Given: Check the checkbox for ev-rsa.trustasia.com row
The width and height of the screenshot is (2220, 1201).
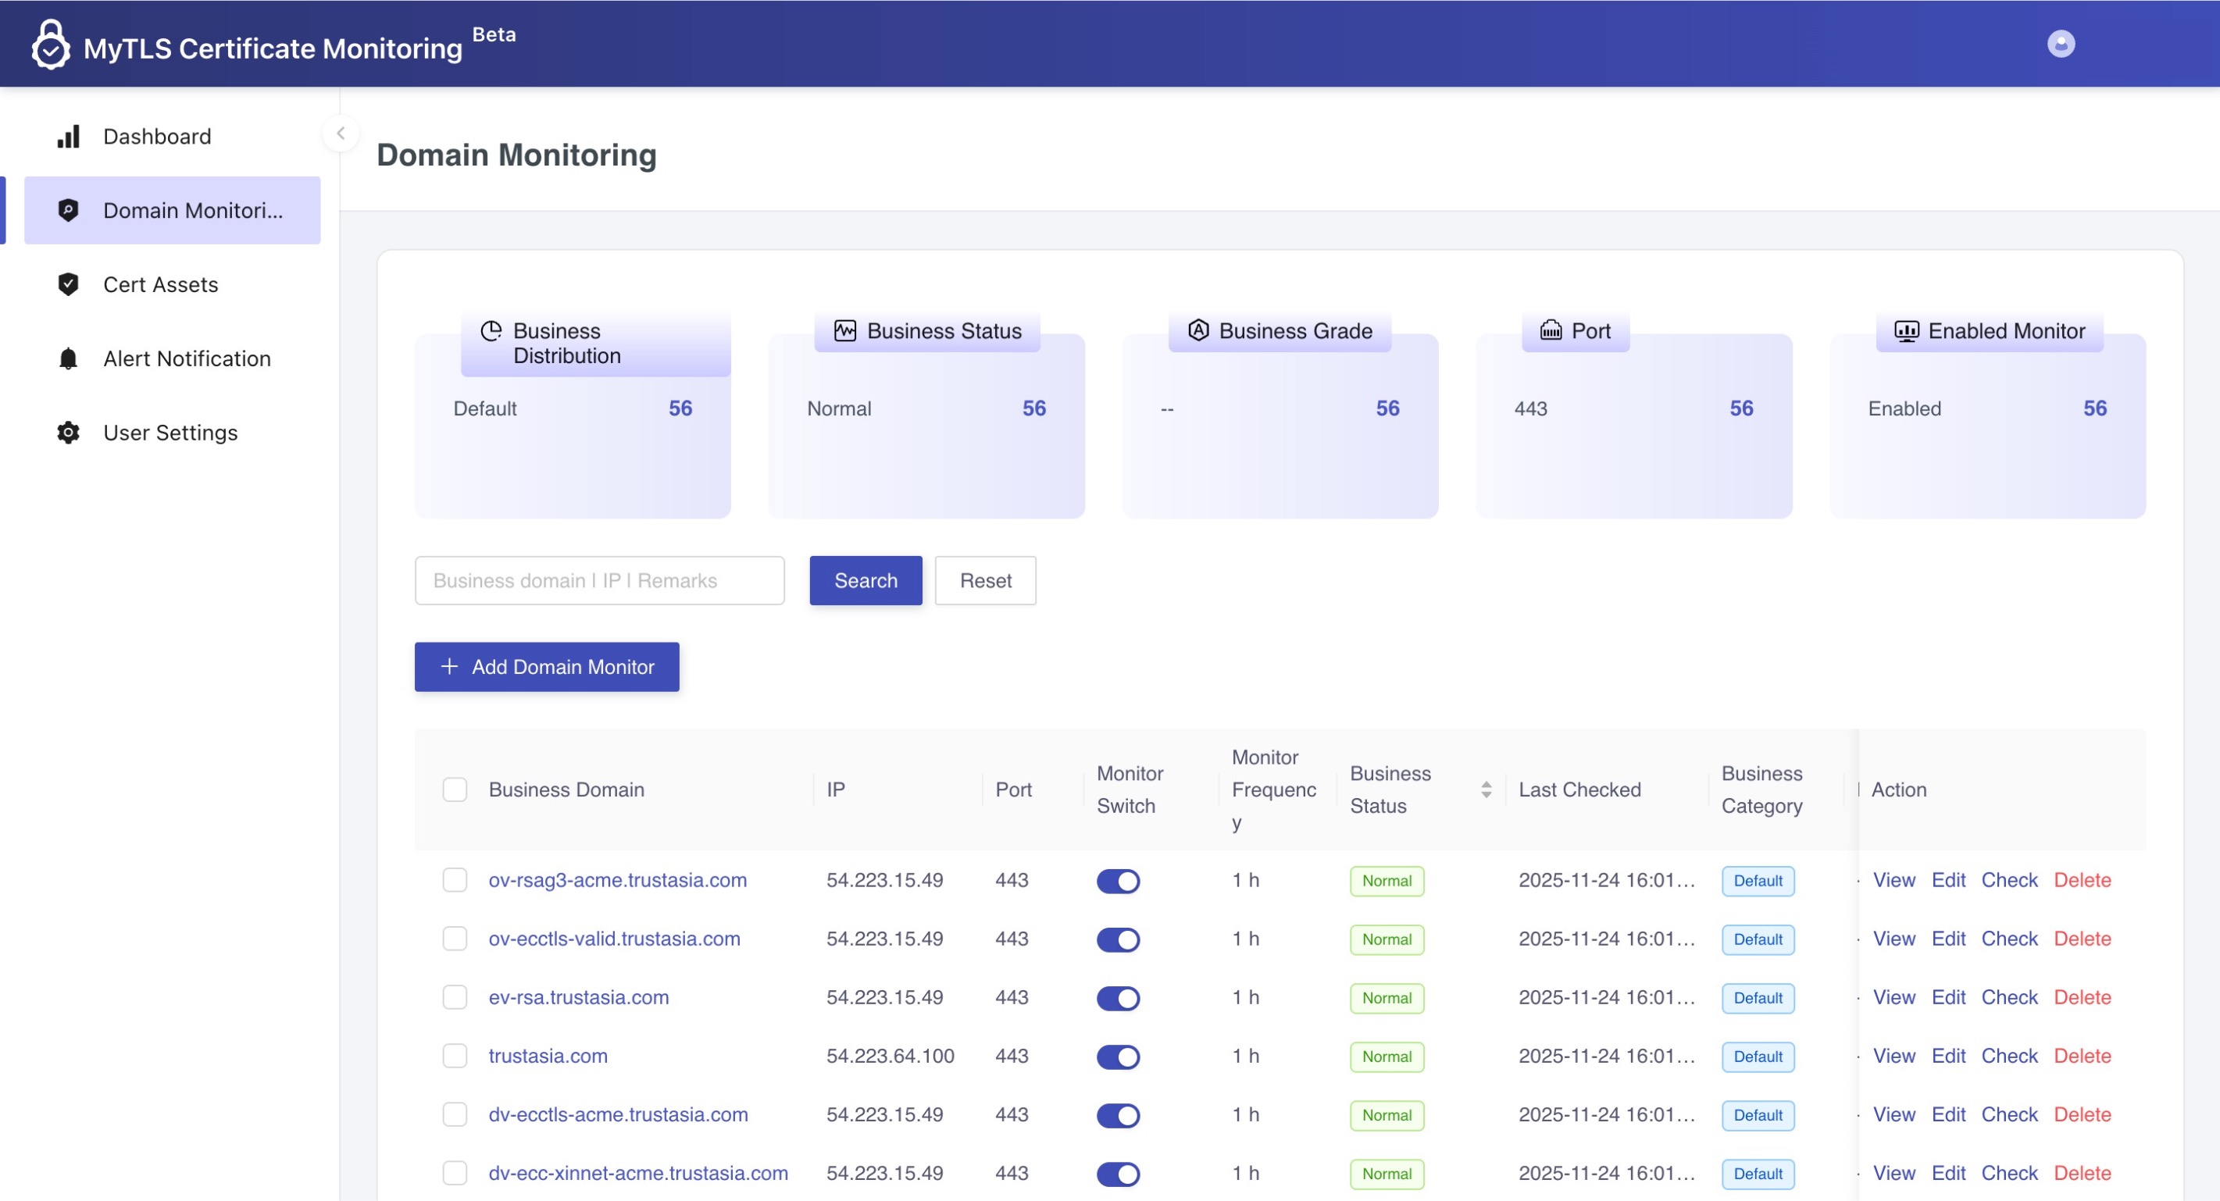Looking at the screenshot, I should (x=455, y=997).
